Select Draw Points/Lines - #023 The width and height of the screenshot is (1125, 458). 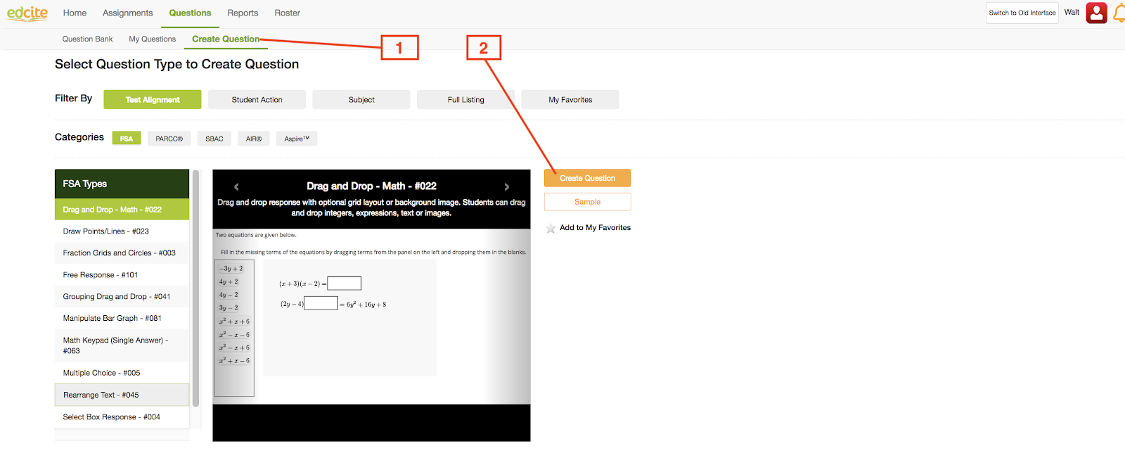[x=122, y=231]
